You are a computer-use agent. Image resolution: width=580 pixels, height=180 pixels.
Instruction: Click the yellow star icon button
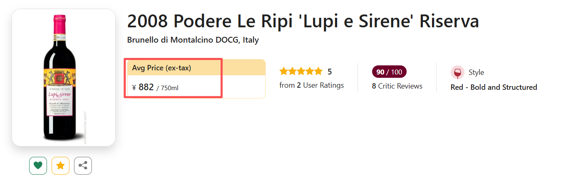pos(60,166)
